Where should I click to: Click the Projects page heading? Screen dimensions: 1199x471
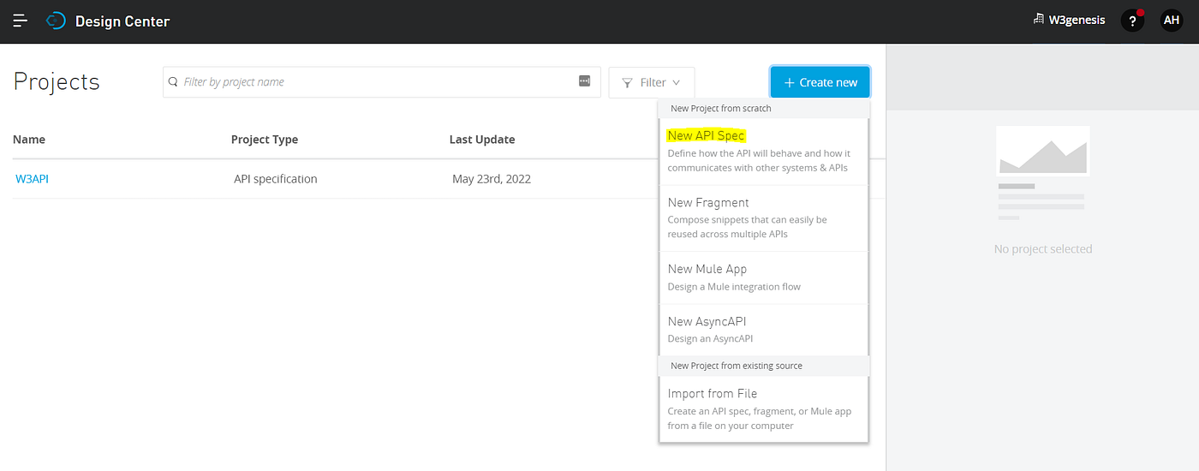[x=57, y=82]
